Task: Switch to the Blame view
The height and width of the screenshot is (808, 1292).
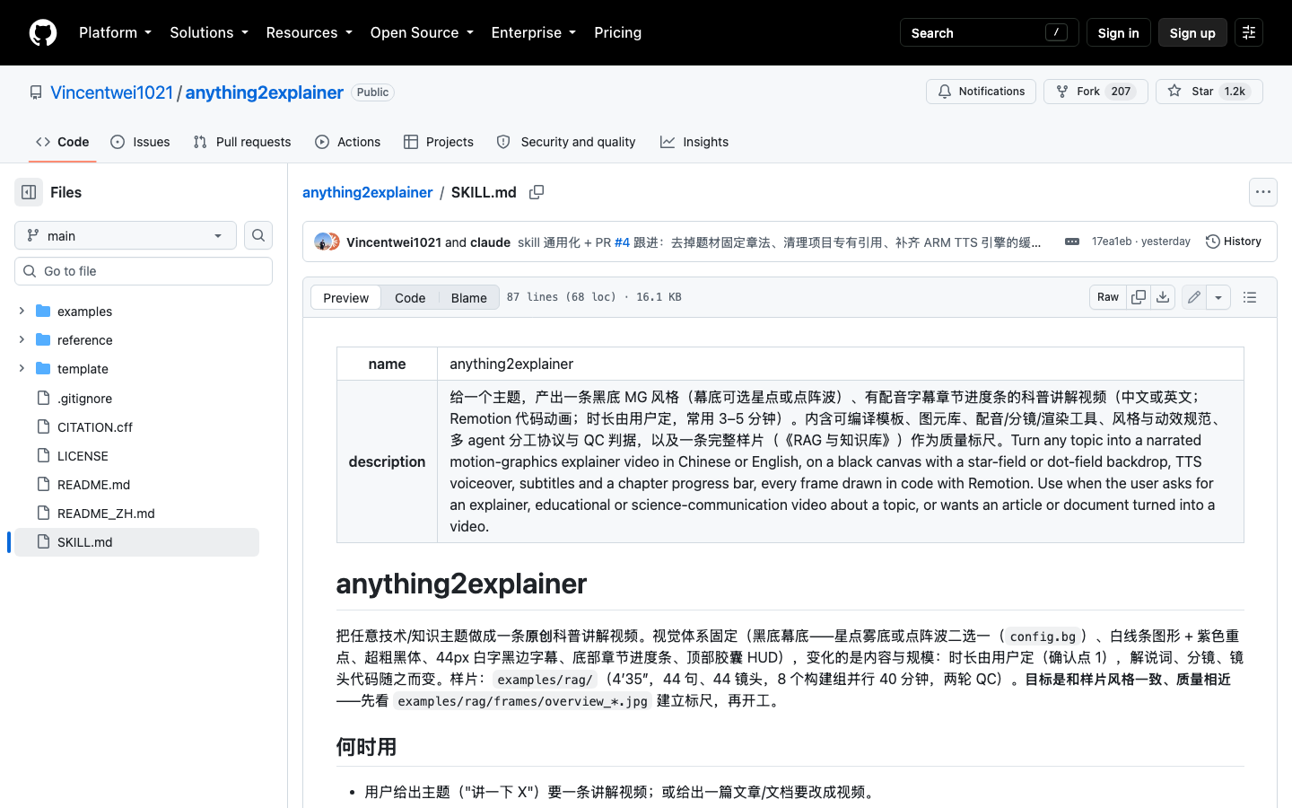Action: (x=468, y=298)
